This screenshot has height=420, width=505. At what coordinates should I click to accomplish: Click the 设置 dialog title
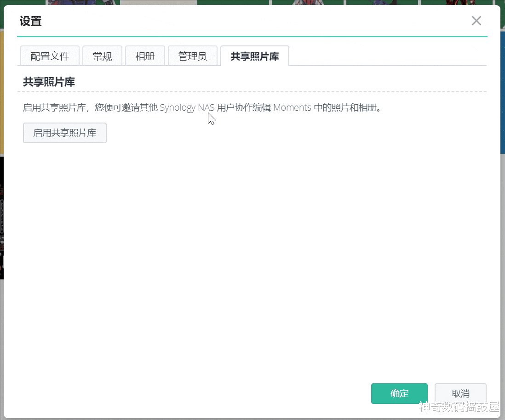click(x=30, y=21)
